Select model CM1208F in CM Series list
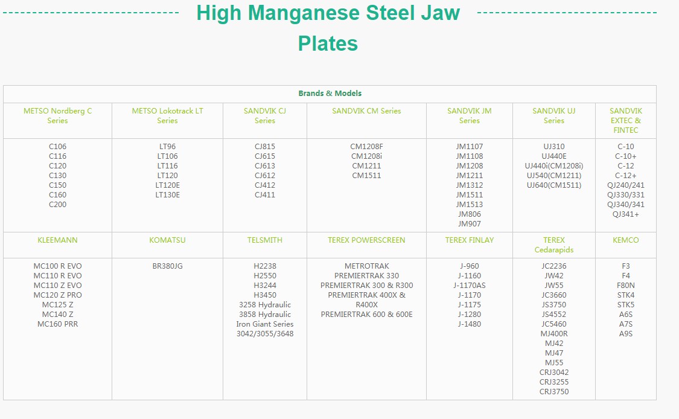The width and height of the screenshot is (679, 419). click(x=366, y=147)
